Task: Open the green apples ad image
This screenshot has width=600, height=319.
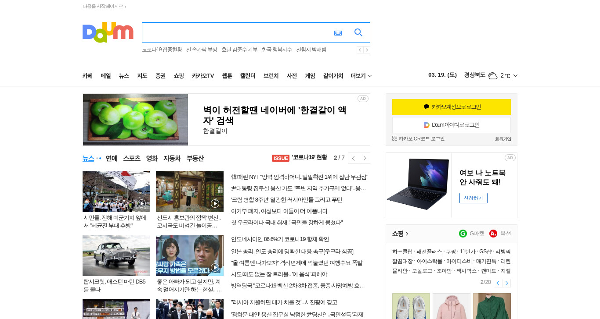Action: tap(135, 120)
